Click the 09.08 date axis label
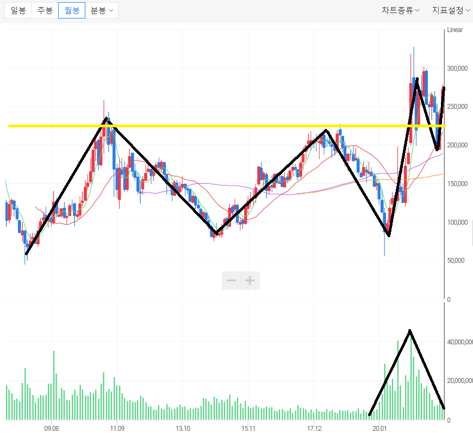This screenshot has height=433, width=473. tap(52, 429)
